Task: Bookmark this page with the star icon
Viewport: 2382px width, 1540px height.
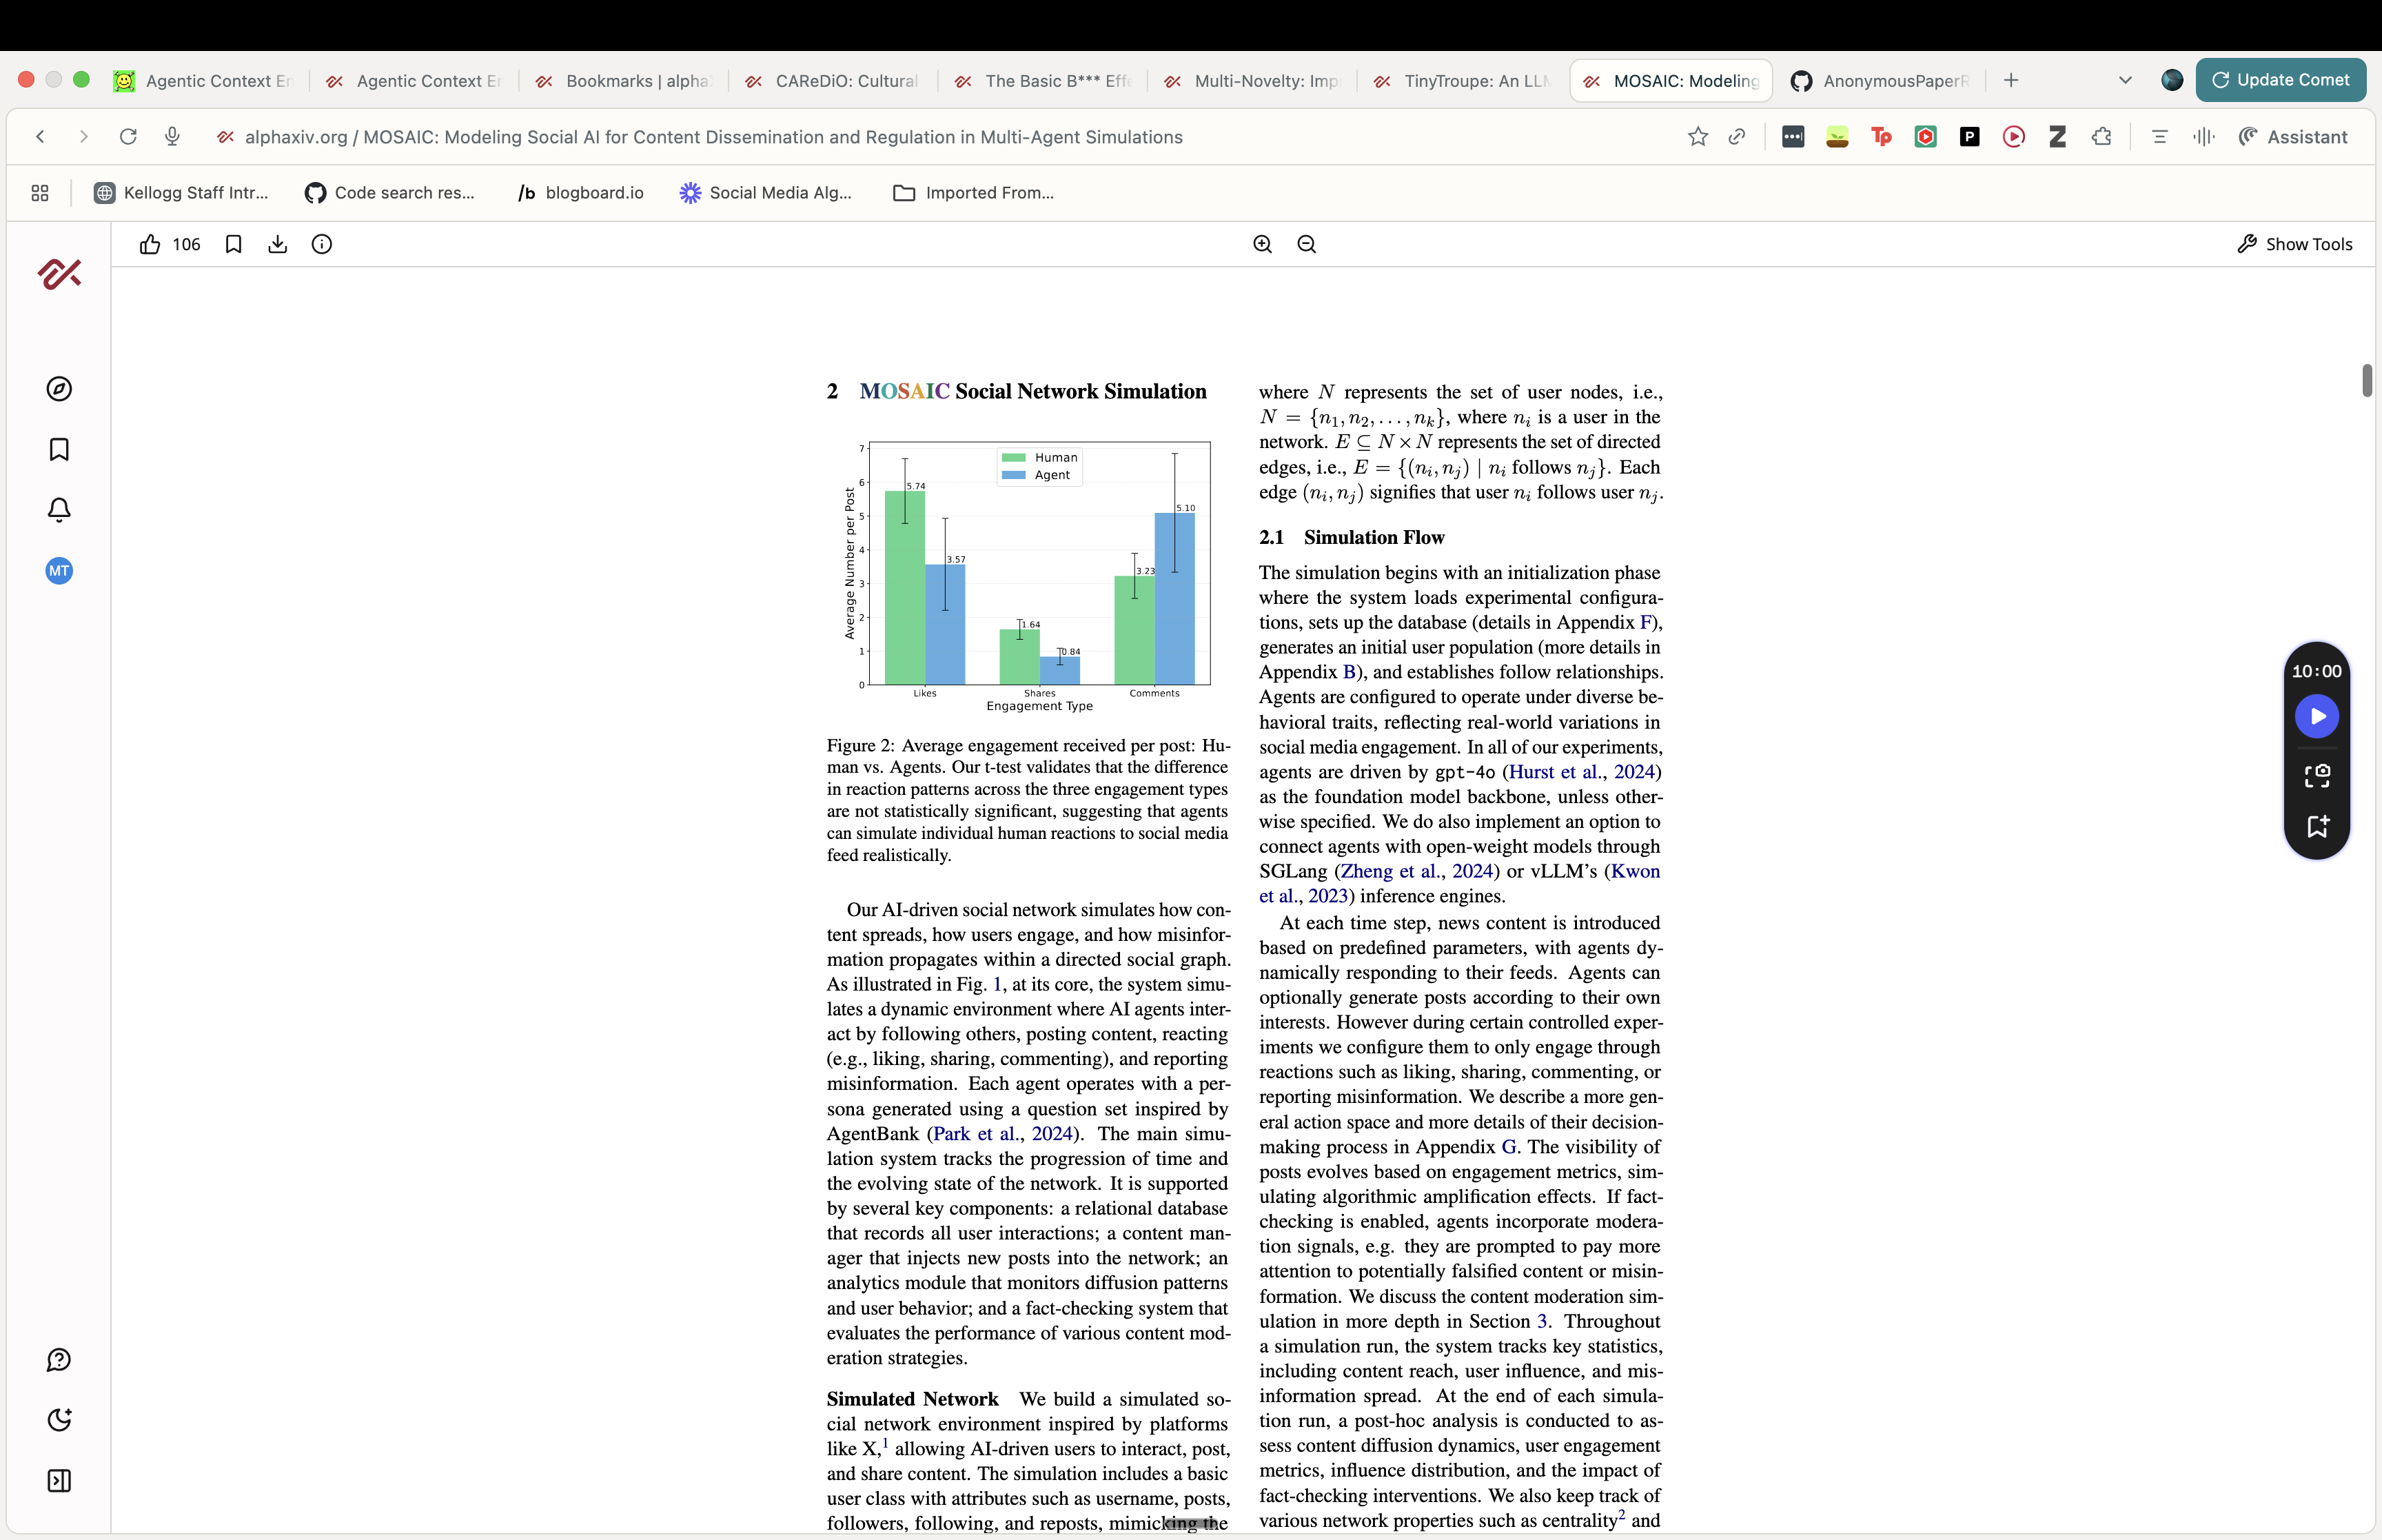Action: tap(1698, 137)
